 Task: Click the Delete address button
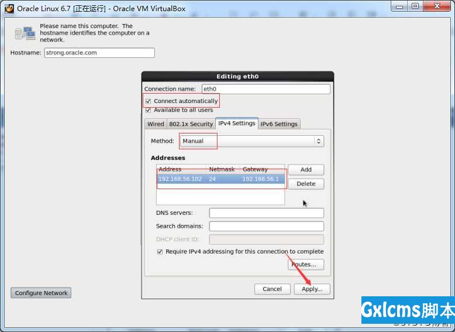(306, 184)
